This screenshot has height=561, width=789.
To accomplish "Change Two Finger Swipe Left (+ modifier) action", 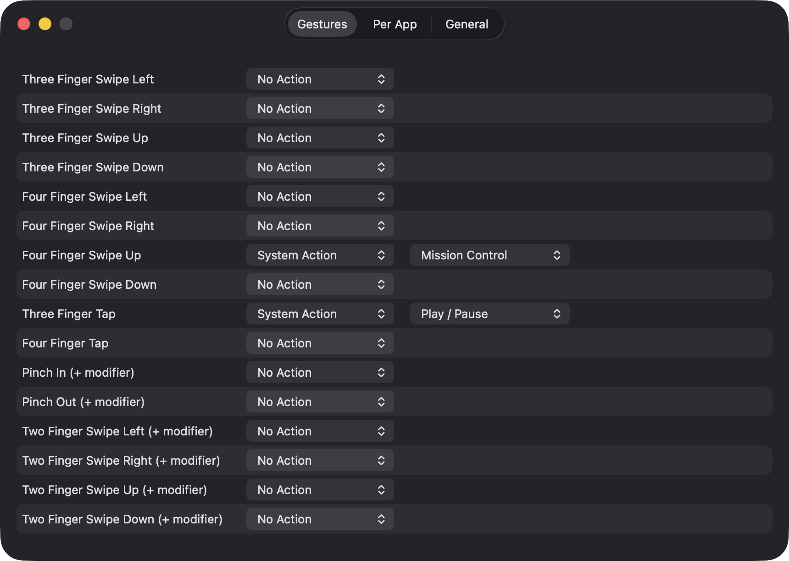I will coord(320,431).
